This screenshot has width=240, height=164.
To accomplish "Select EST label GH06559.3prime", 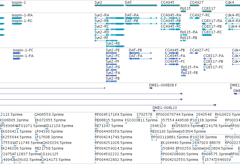I will coord(49,115).
